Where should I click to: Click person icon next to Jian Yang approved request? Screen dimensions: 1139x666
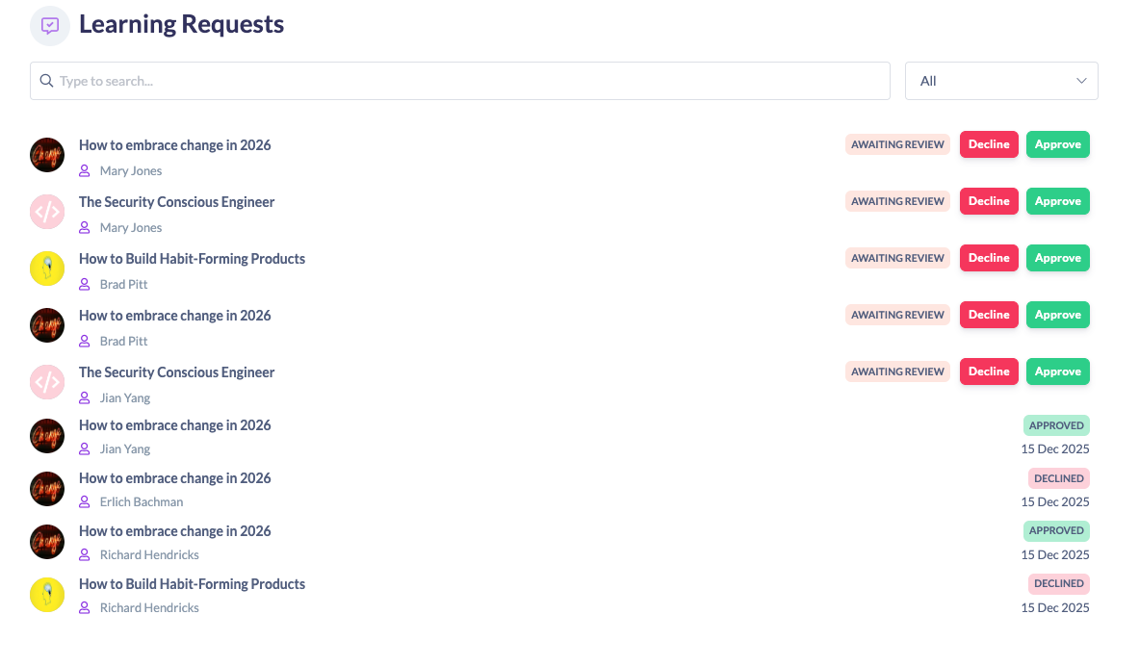[x=85, y=449]
